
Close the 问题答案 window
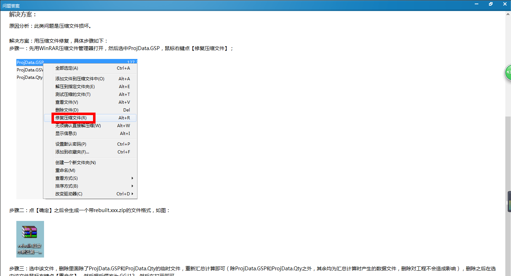point(504,4)
